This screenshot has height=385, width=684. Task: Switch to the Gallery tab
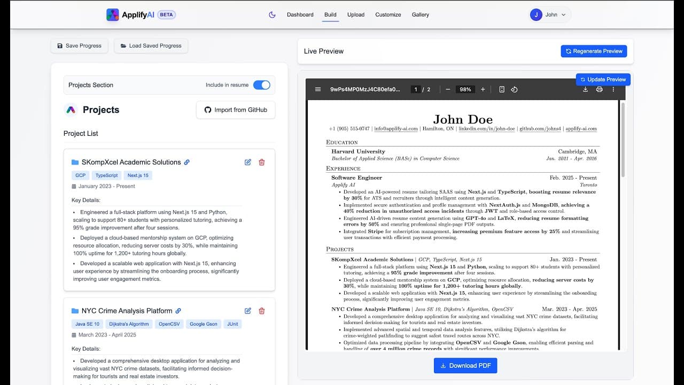coord(420,15)
